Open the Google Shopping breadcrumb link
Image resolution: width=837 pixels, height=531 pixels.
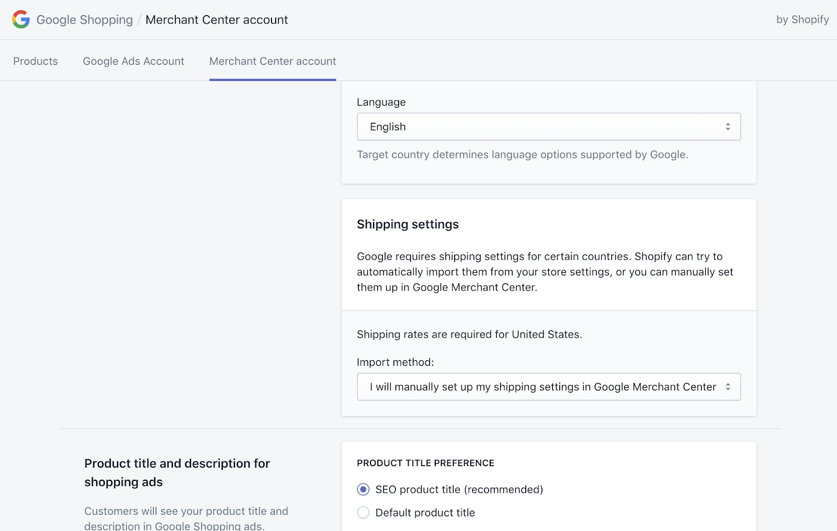(85, 20)
